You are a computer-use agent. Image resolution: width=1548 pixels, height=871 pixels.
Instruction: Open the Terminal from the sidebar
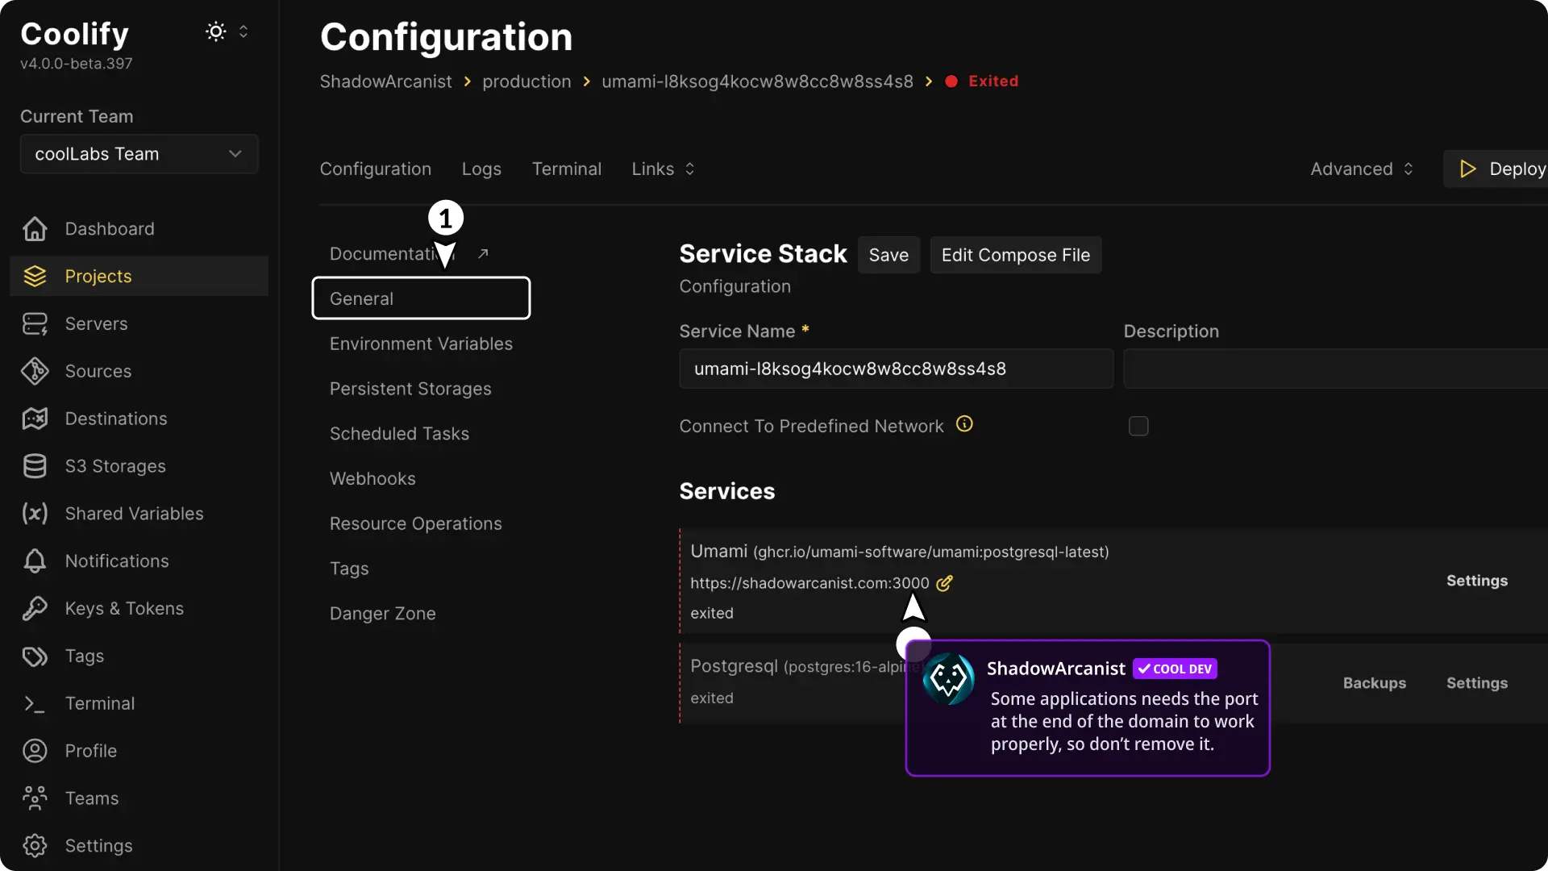(x=99, y=703)
